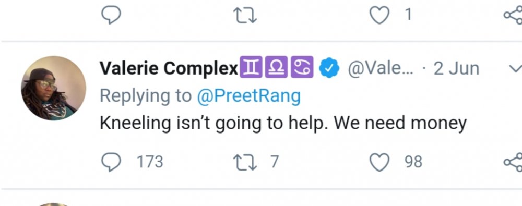522x206 pixels.
Task: Like the upper tweet with 1 like
Action: coord(380,15)
